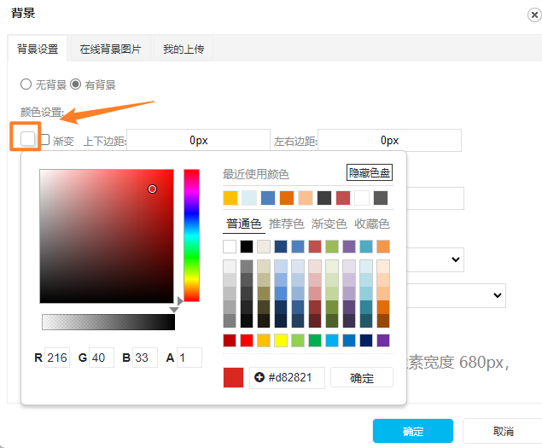
Task: Click the rainbow hue slider bar
Action: (x=191, y=235)
